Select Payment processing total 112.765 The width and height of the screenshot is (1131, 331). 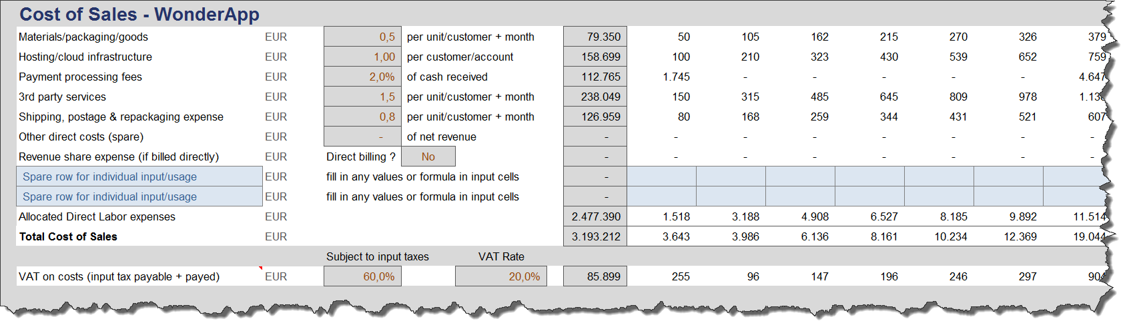click(x=595, y=77)
